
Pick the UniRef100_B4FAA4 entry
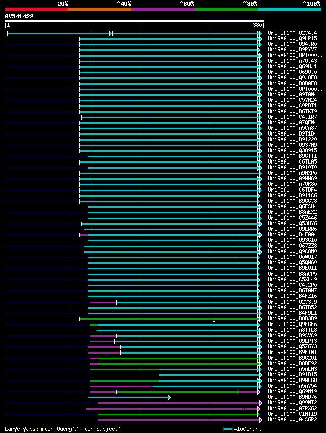pyautogui.click(x=292, y=234)
